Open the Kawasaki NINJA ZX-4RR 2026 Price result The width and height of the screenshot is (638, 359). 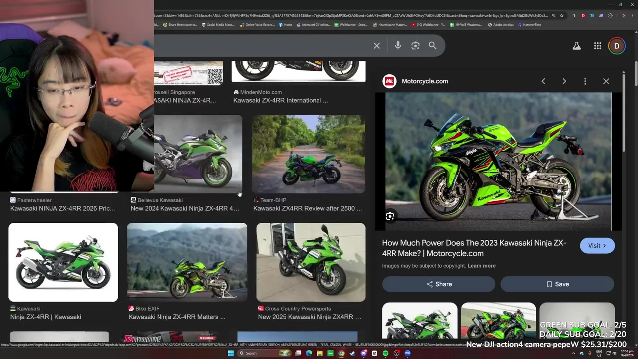click(63, 208)
